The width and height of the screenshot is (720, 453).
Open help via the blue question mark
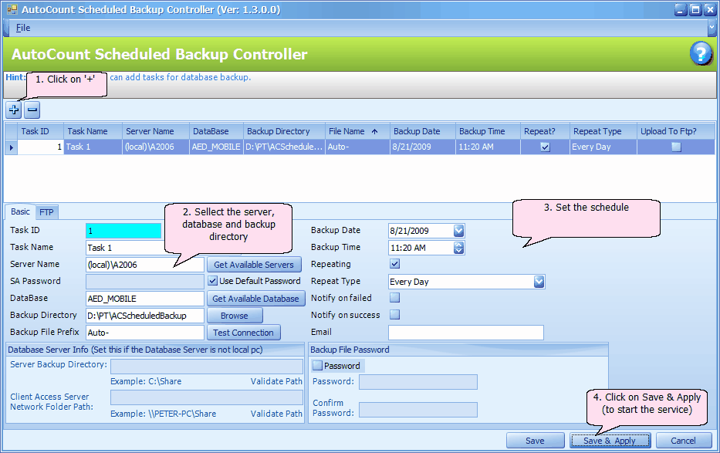click(701, 54)
